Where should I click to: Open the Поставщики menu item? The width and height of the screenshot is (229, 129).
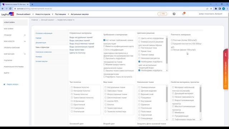(60, 14)
